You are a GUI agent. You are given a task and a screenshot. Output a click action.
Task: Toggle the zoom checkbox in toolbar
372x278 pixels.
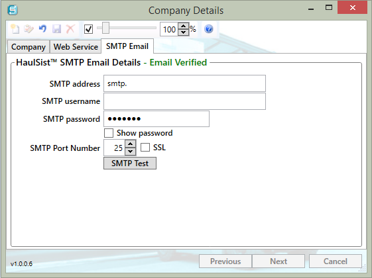88,29
